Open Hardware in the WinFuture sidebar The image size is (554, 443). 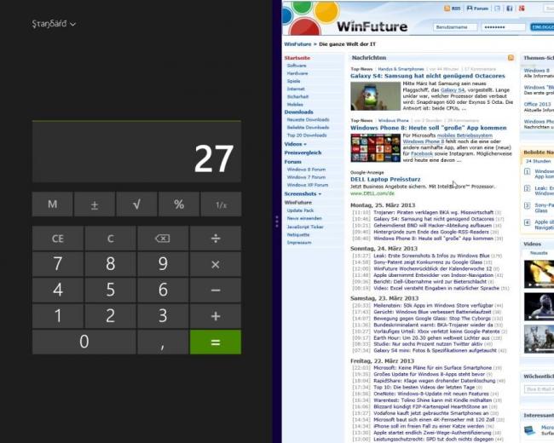tap(297, 73)
